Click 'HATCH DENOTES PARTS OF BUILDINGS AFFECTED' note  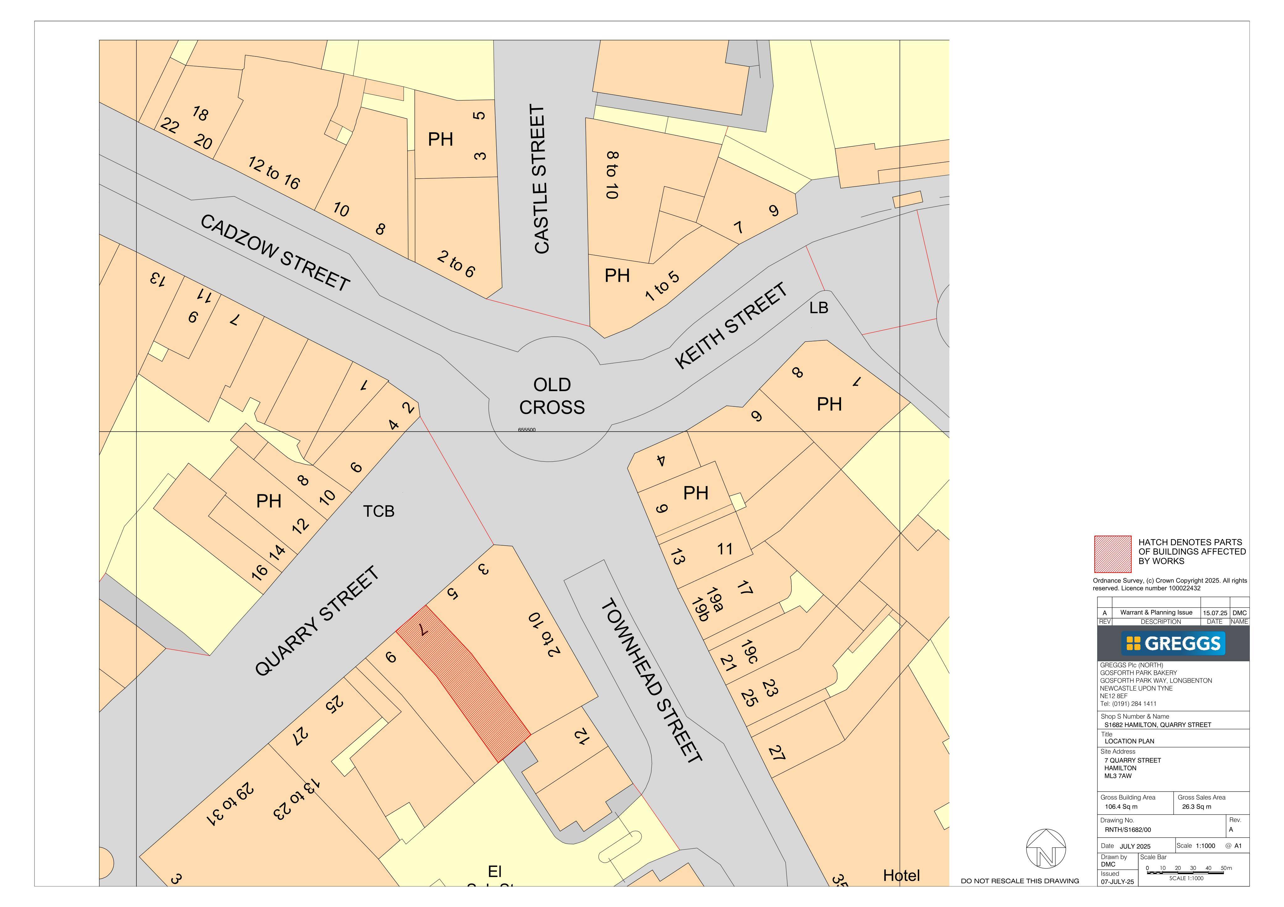(x=1192, y=551)
